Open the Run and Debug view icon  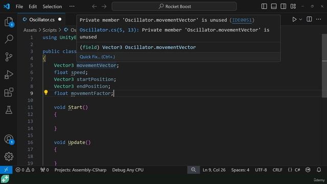9,75
